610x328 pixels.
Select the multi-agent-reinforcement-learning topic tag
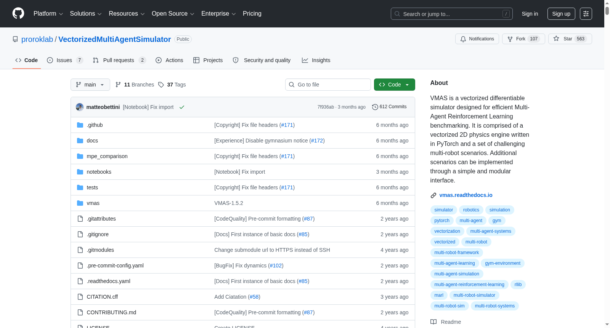[469, 285]
